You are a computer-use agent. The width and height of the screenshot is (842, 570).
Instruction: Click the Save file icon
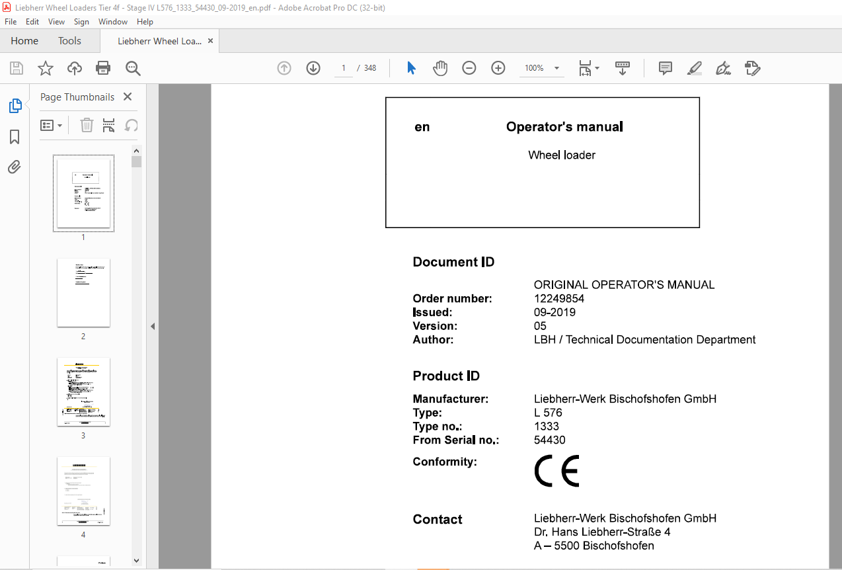(17, 68)
